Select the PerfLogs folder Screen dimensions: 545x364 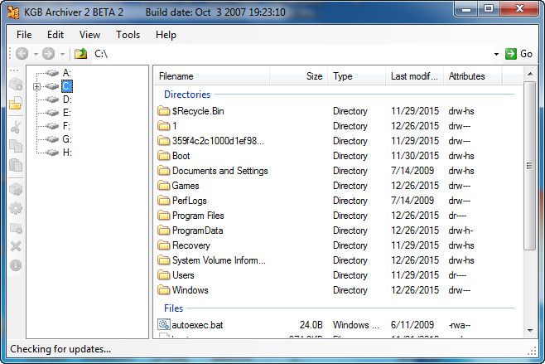[x=190, y=201]
